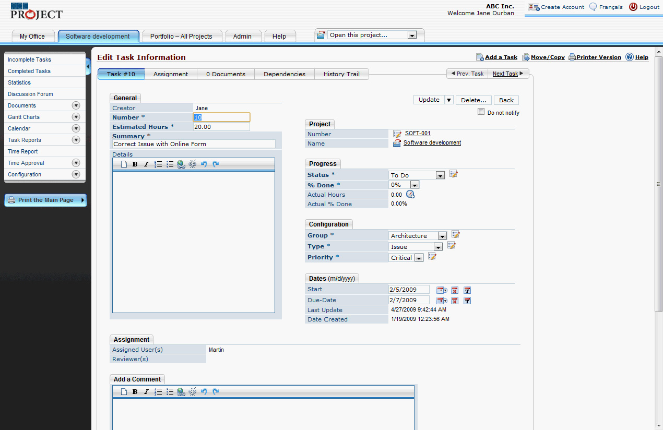Click the Delete... button
Viewport: 663px width, 430px height.
[x=473, y=100]
